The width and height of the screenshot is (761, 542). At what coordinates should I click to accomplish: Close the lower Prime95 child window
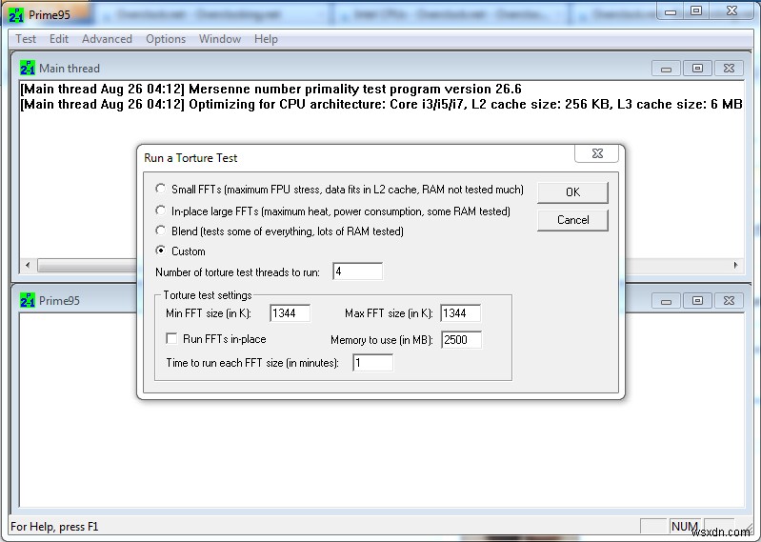(x=729, y=301)
